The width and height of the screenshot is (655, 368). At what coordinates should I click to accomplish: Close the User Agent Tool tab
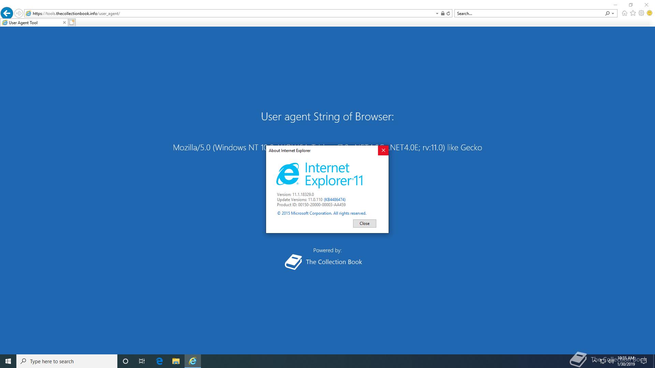click(64, 22)
